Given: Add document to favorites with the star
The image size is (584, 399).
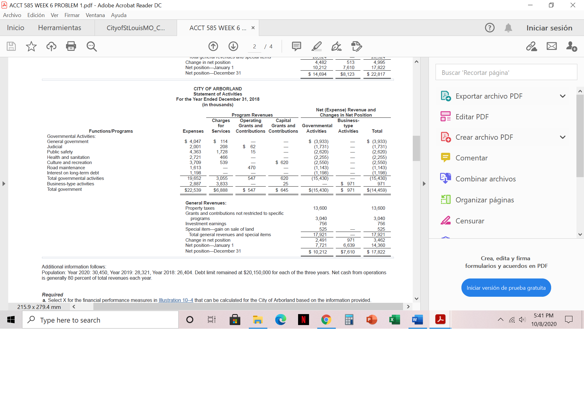Looking at the screenshot, I should click(31, 46).
